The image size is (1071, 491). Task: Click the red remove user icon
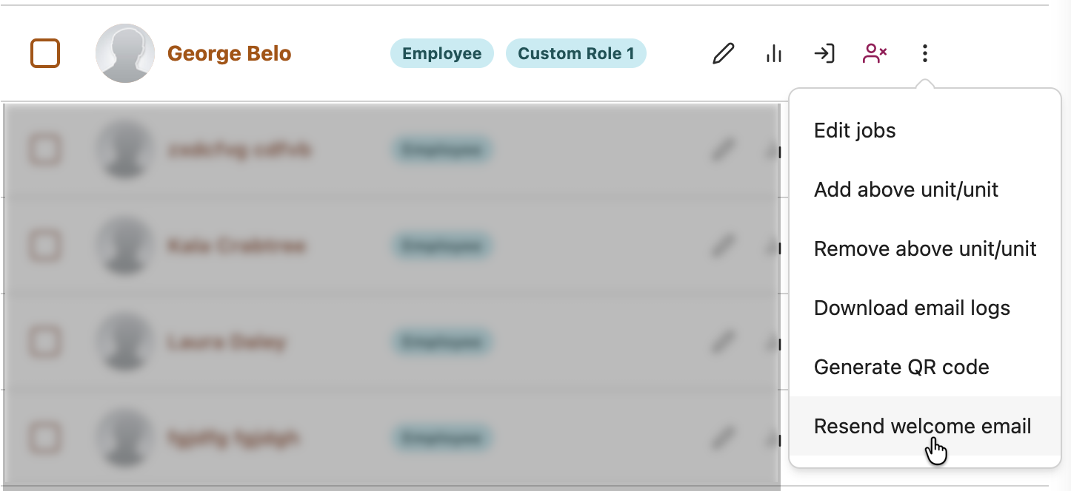click(x=875, y=53)
